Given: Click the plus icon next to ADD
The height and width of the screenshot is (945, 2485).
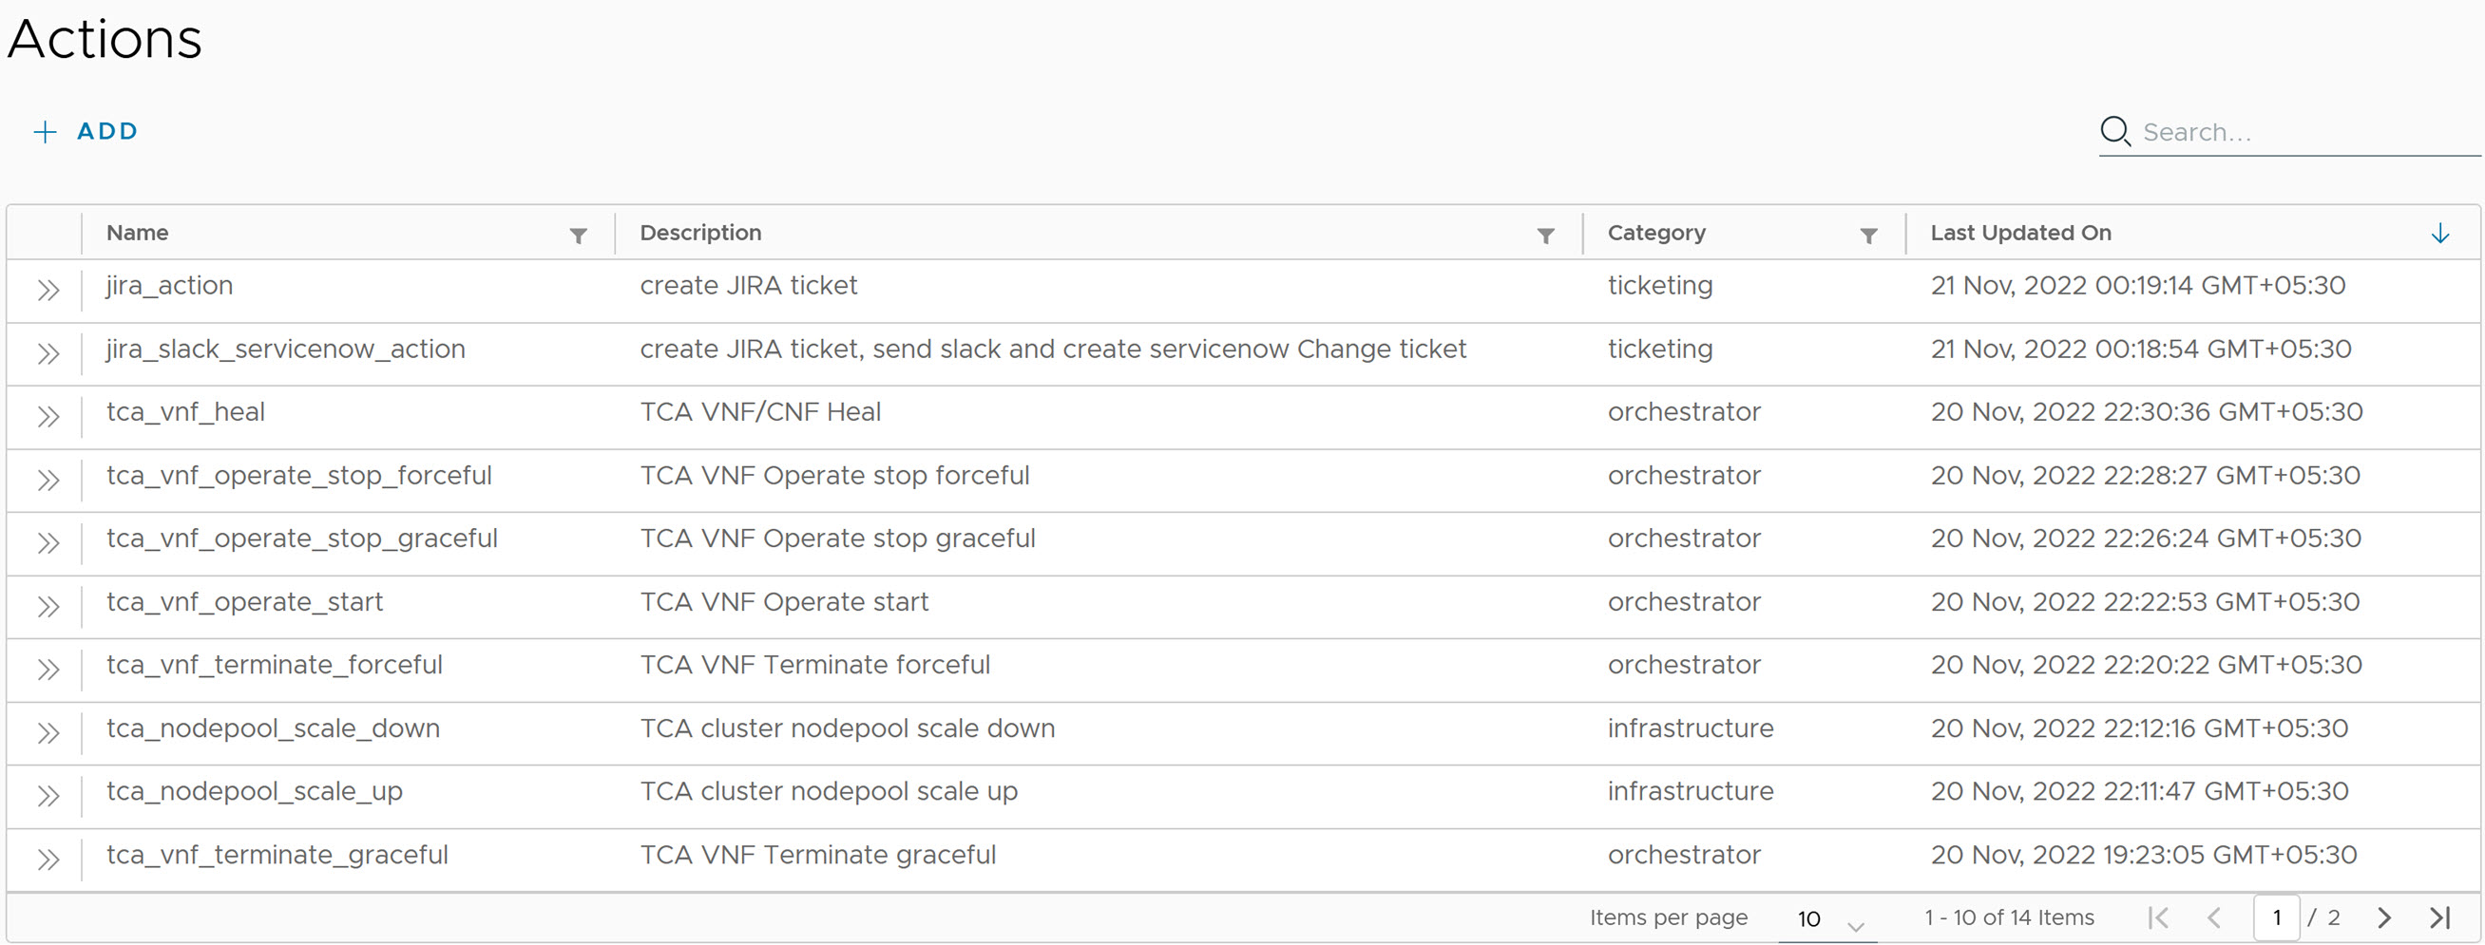Looking at the screenshot, I should 46,132.
